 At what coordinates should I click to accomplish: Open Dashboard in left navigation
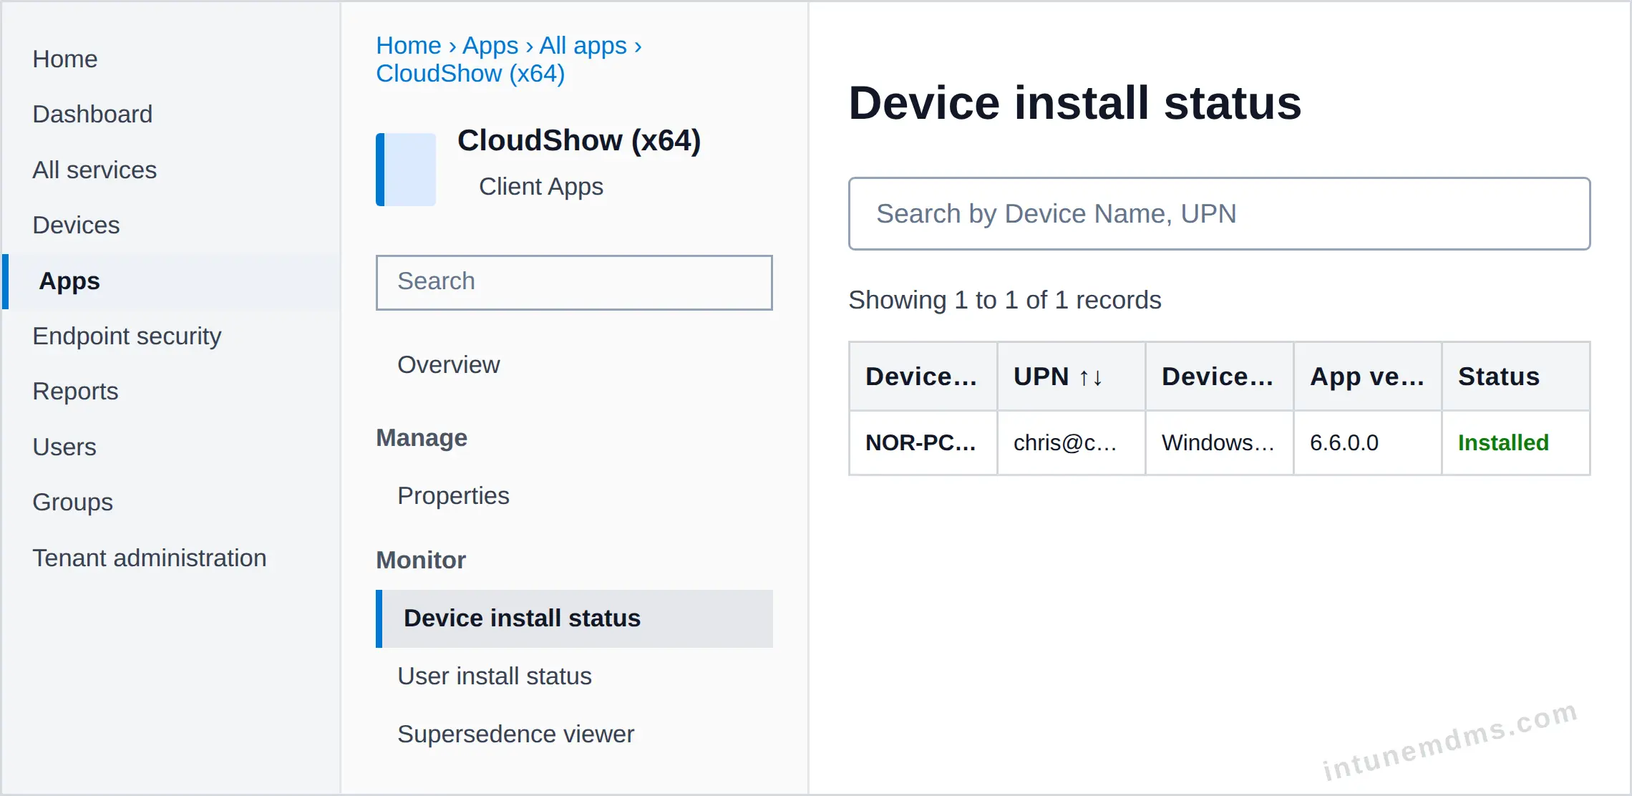pyautogui.click(x=92, y=114)
